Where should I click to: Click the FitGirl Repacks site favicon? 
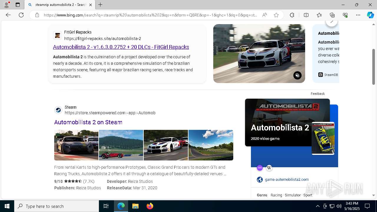point(57,35)
